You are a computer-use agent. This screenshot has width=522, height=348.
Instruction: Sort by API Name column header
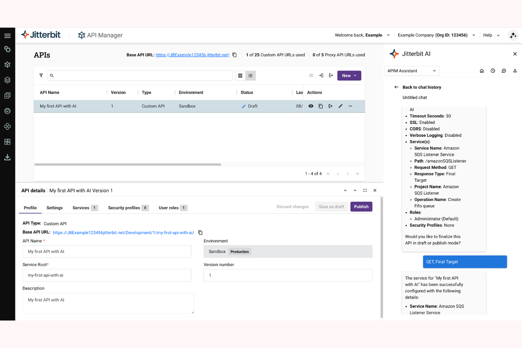pyautogui.click(x=50, y=92)
